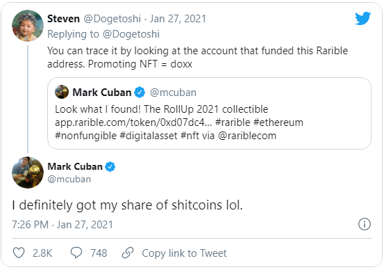Open the #nonfungible hashtag

click(85, 136)
